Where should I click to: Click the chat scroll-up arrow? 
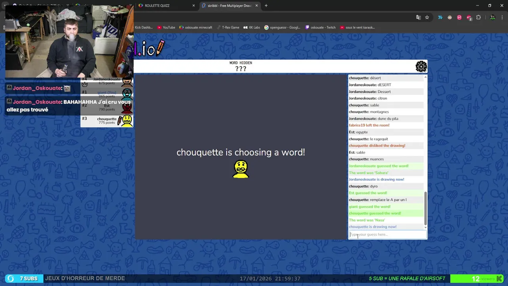point(425,77)
